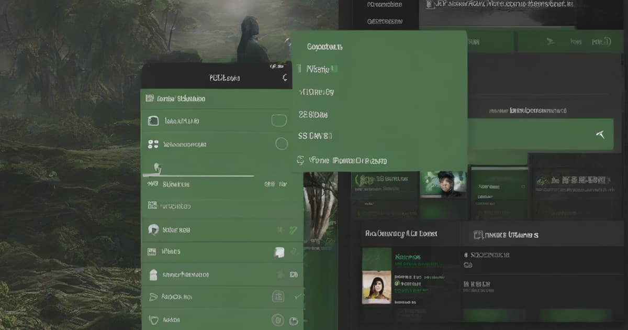
Task: Click the round avatar icon in the left panel
Action: click(153, 229)
